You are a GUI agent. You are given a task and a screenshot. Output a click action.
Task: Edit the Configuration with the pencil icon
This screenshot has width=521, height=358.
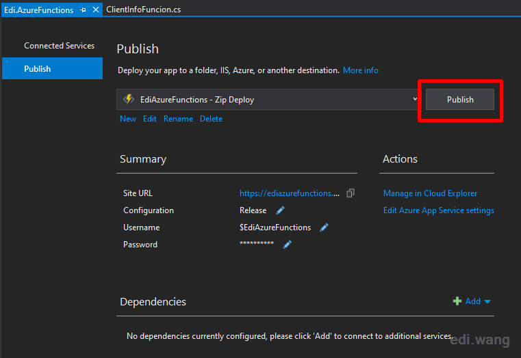tap(280, 210)
